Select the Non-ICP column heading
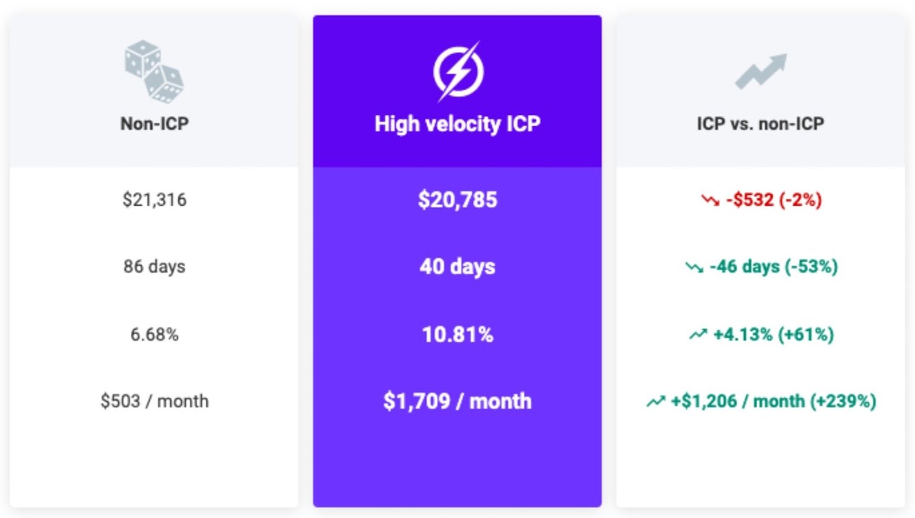 [x=154, y=124]
